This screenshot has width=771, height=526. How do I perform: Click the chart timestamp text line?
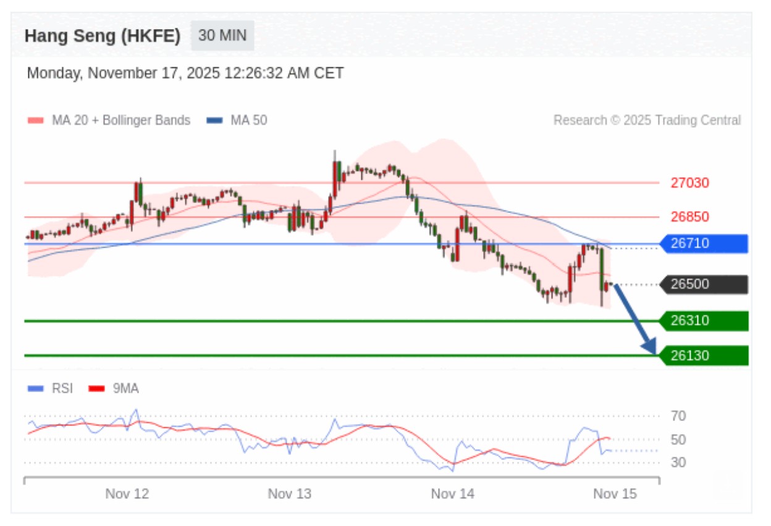[x=185, y=73]
